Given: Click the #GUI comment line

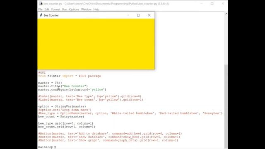Looking at the screenshot, I should [42, 73].
